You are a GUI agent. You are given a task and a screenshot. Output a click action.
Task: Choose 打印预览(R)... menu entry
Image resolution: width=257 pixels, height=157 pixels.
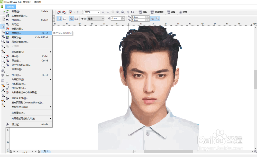click(x=29, y=84)
